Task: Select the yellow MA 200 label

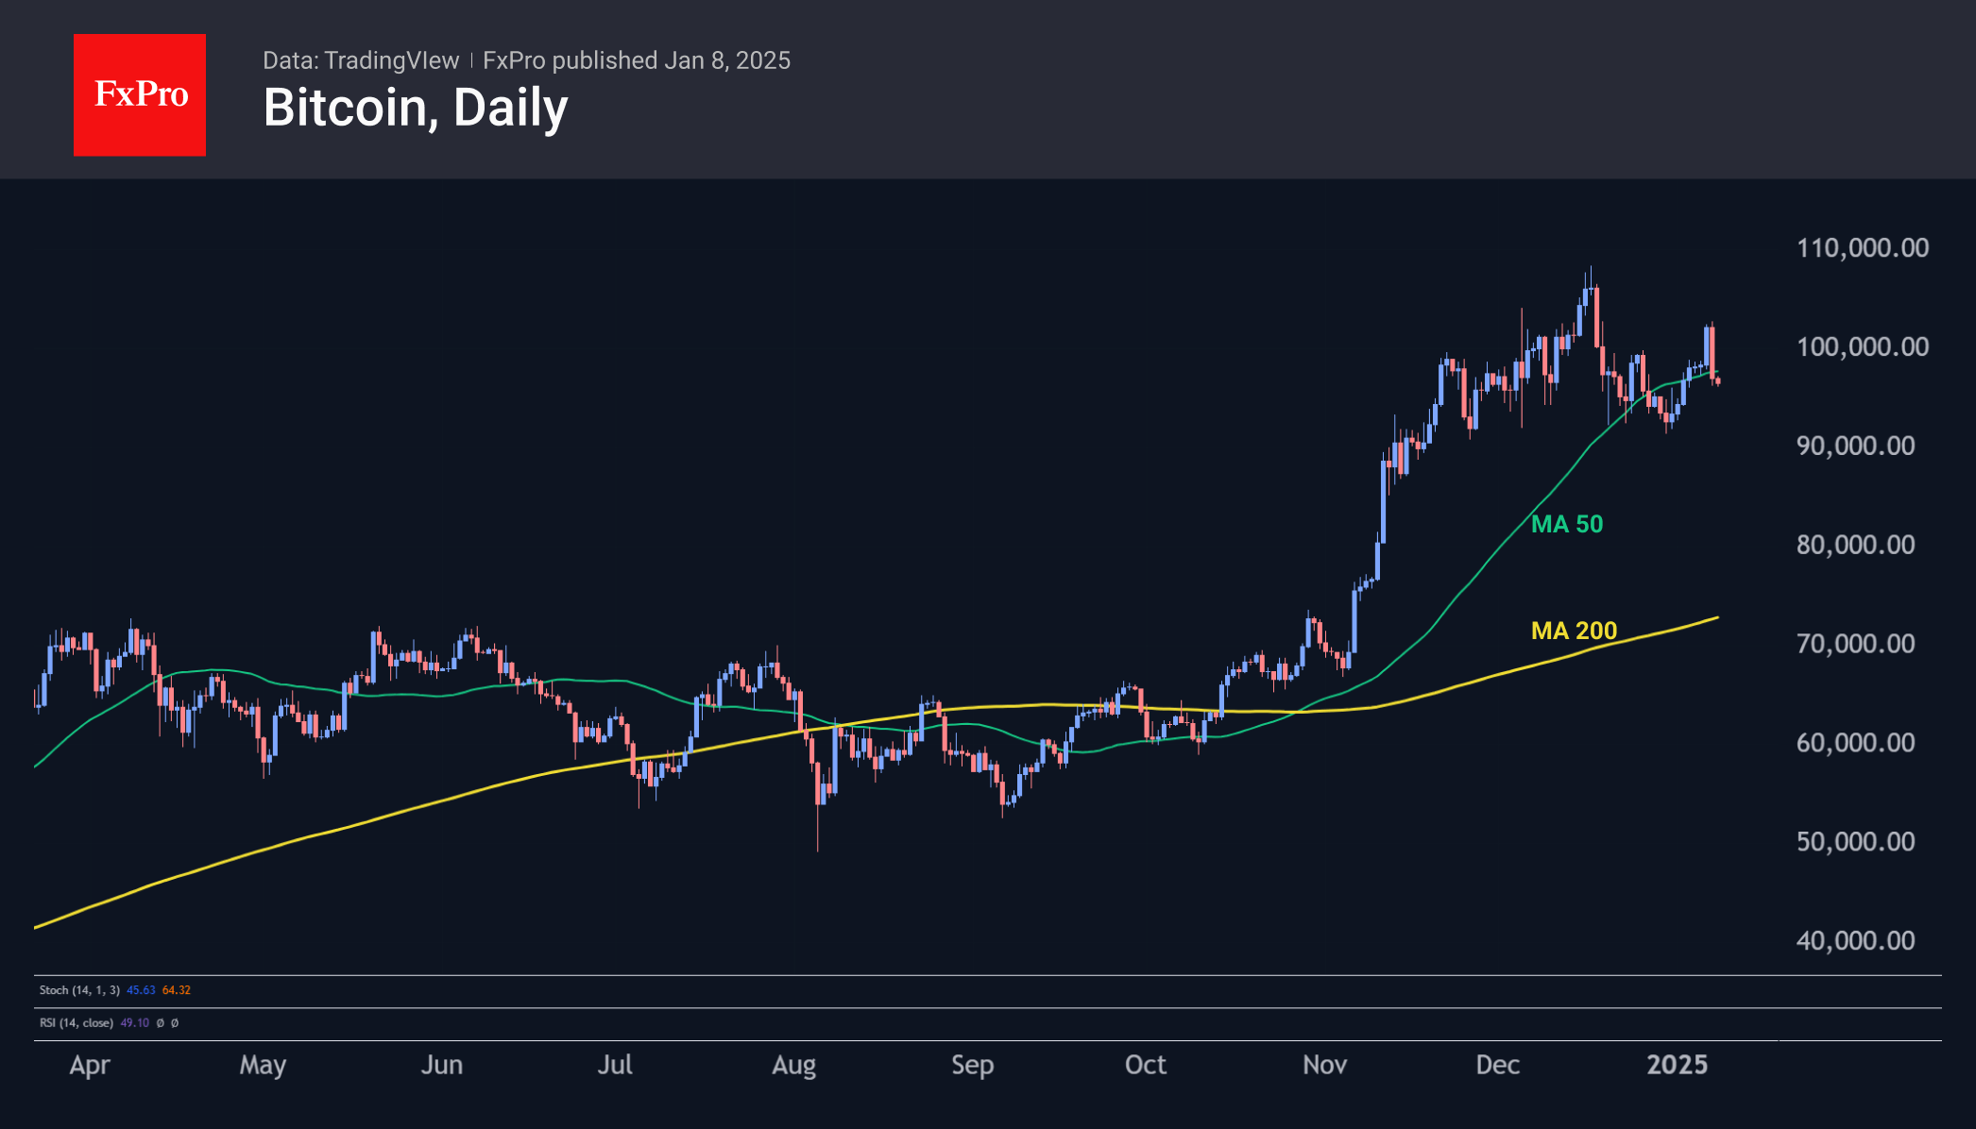Action: [x=1574, y=631]
